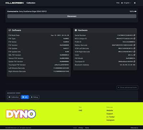Select the Spider FW Version value

click(64, 62)
